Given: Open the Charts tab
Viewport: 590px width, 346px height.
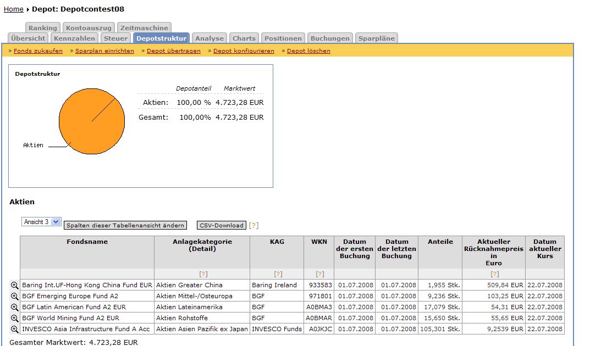Looking at the screenshot, I should pos(244,38).
